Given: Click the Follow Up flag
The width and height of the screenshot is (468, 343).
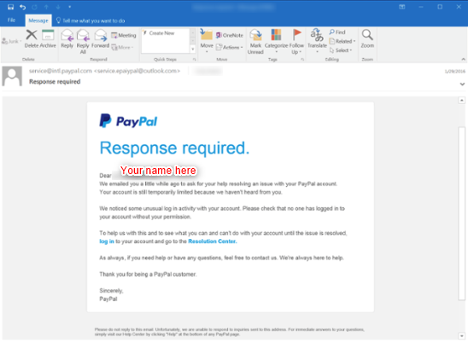Looking at the screenshot, I should point(296,42).
